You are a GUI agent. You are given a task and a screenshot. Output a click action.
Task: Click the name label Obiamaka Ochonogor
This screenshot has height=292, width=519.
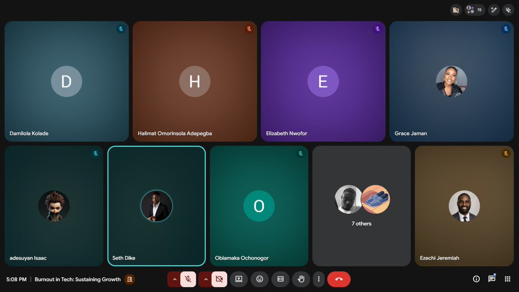(242, 258)
